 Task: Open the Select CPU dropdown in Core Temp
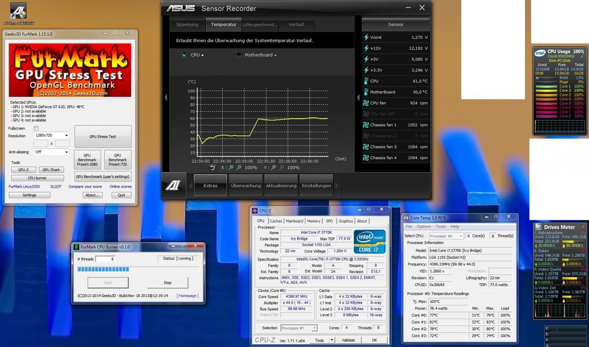point(446,236)
